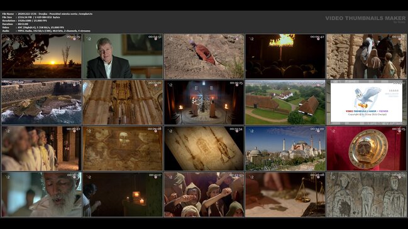This screenshot has height=229, width=408.
Task: Select the Shroud of Turin cloth thumbnail
Action: [204, 149]
